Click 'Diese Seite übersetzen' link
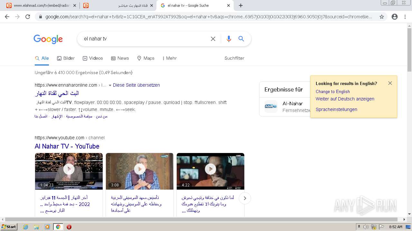The height and width of the screenshot is (231, 412). (x=136, y=85)
